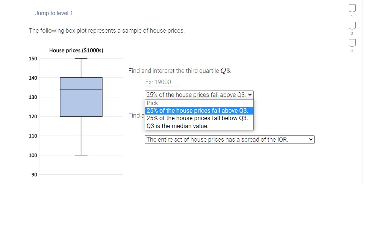Click the Q3 answer input showing Ex: 19000
This screenshot has width=365, height=237.
[162, 82]
